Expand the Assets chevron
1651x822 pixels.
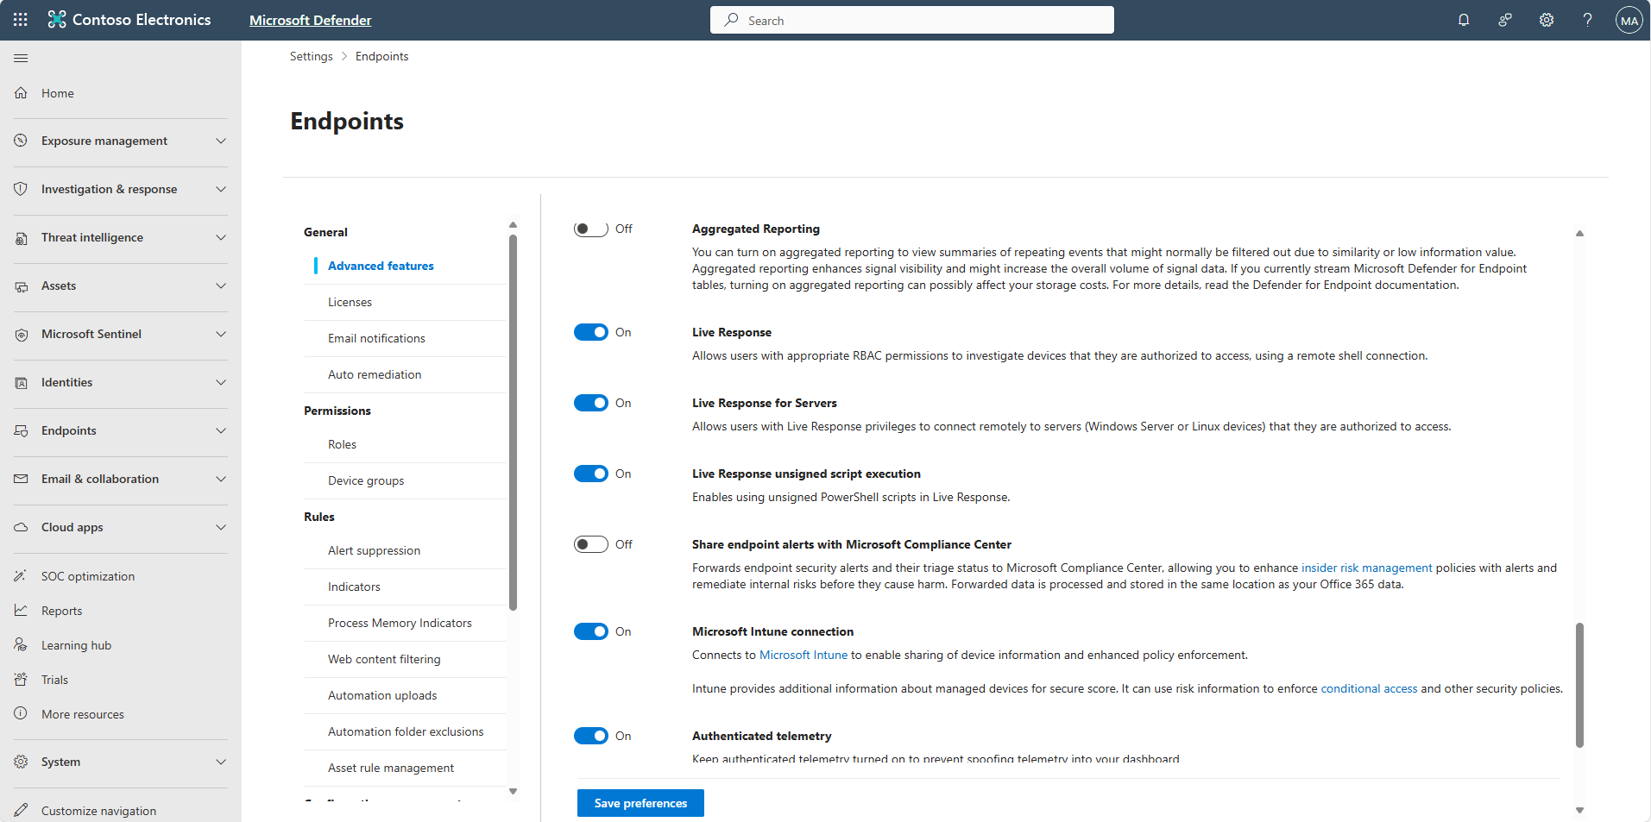[x=221, y=286]
